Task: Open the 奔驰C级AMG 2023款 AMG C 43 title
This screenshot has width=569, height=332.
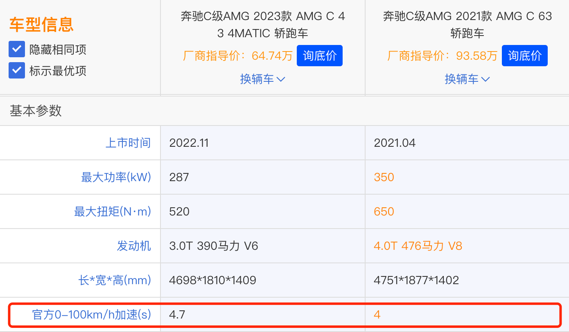Action: click(x=262, y=25)
